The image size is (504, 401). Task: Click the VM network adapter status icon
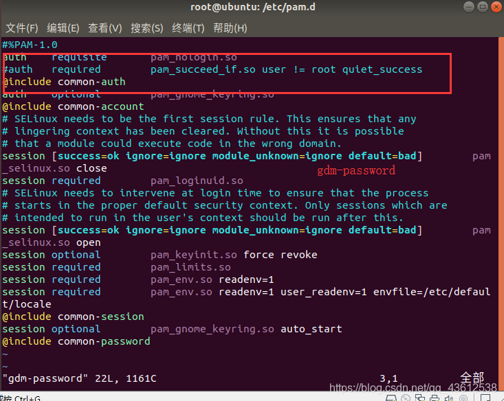pyautogui.click(x=420, y=398)
